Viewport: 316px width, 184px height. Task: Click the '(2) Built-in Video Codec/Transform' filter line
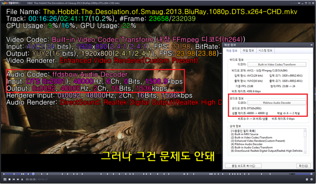[x=251, y=138]
